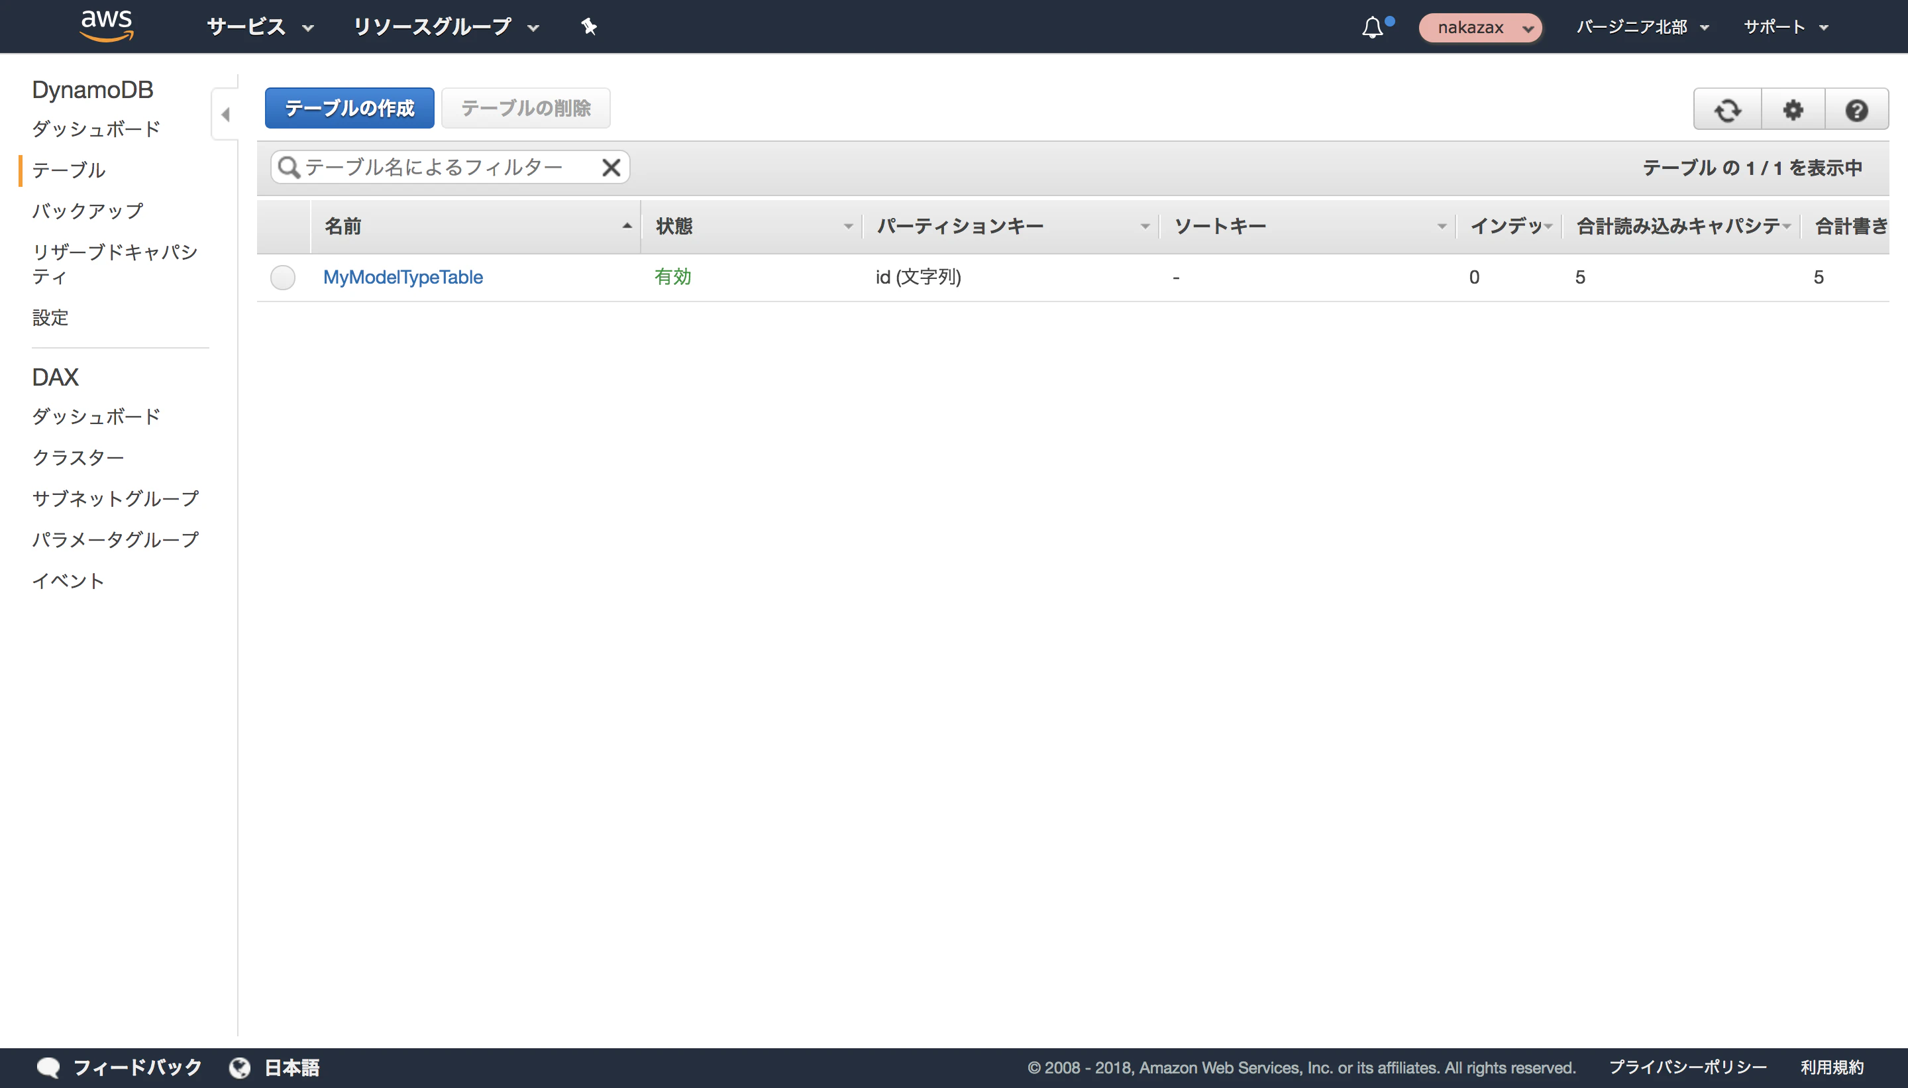1908x1088 pixels.
Task: Open リザーブドキャパシティ in the sidebar
Action: [x=115, y=264]
